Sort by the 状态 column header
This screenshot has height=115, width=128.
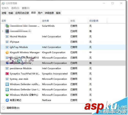click(x=79, y=21)
